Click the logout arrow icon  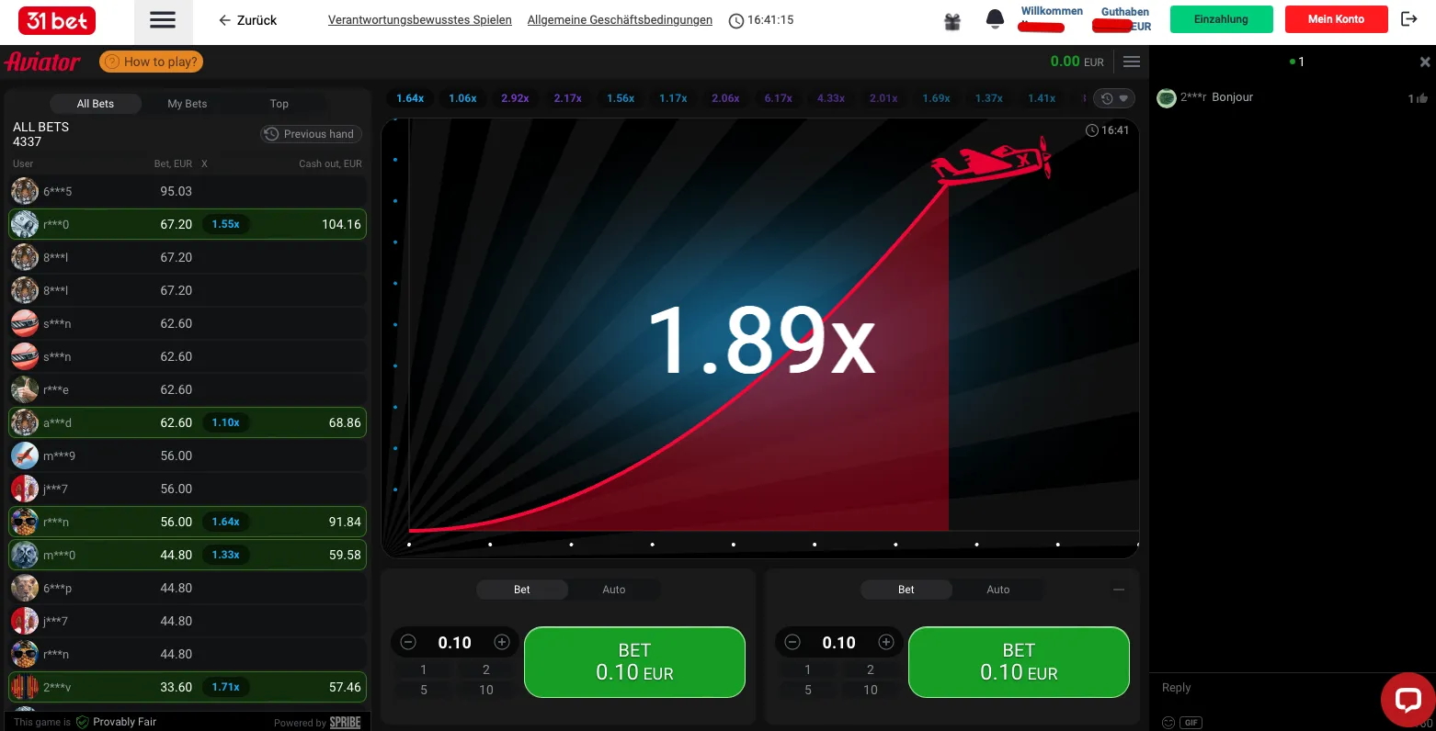tap(1408, 19)
